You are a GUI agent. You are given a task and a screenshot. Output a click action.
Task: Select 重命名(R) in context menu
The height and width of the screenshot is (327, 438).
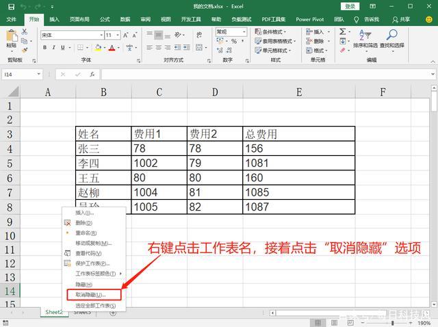[86, 233]
